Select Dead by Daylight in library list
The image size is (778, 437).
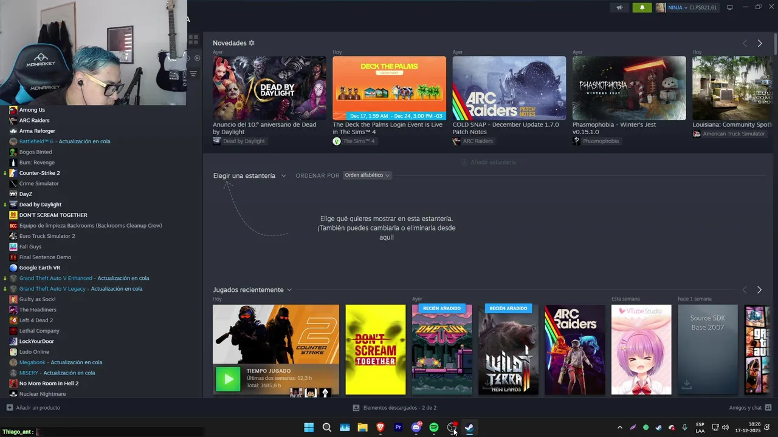point(40,205)
